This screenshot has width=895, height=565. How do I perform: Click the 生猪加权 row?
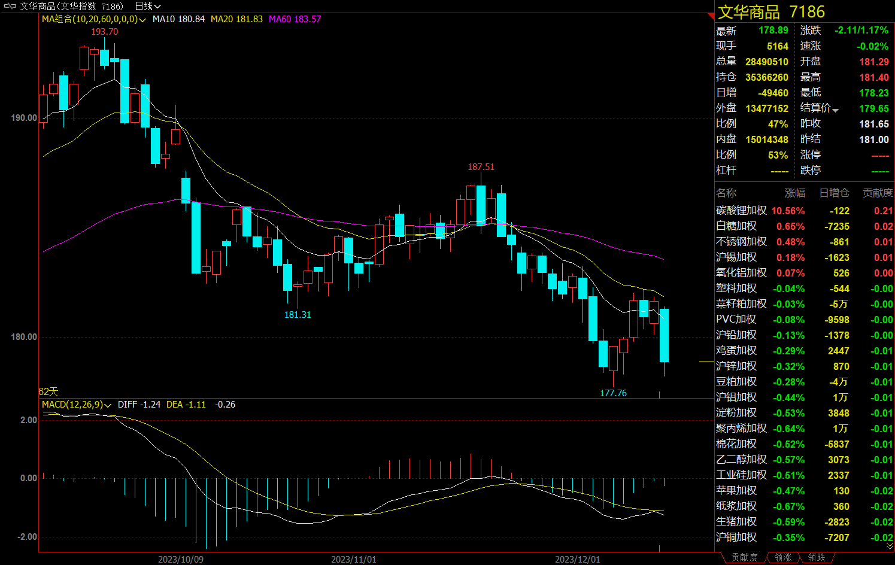coord(736,522)
